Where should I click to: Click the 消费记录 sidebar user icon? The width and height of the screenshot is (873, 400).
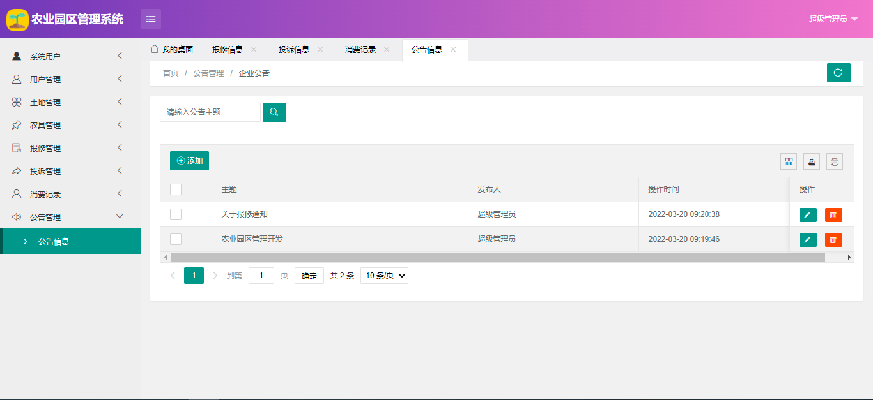click(17, 194)
